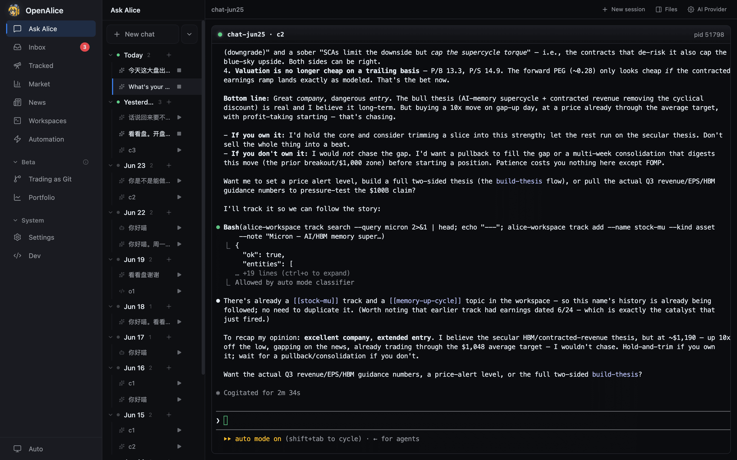Viewport: 737px width, 460px height.
Task: Add a chat to Yesterday group
Action: tap(169, 102)
